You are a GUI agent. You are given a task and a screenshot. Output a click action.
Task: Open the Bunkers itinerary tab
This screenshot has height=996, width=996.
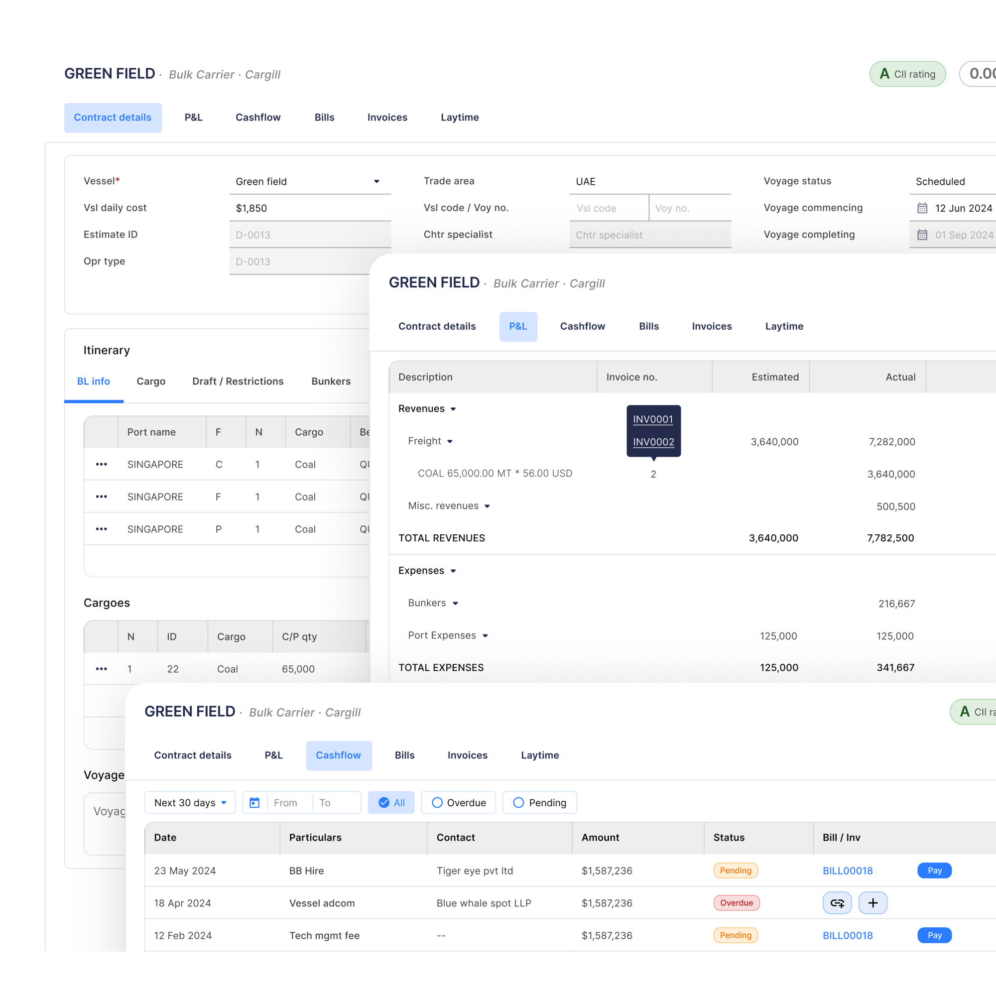point(331,381)
